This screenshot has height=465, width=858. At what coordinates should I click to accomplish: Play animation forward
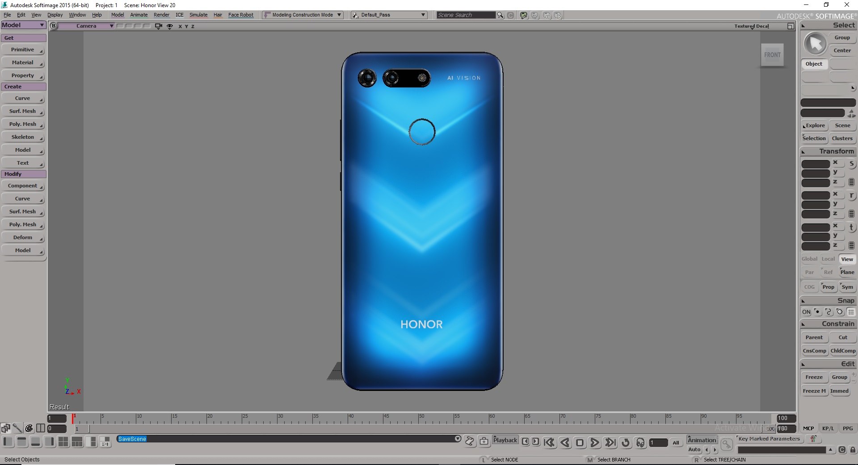[595, 442]
